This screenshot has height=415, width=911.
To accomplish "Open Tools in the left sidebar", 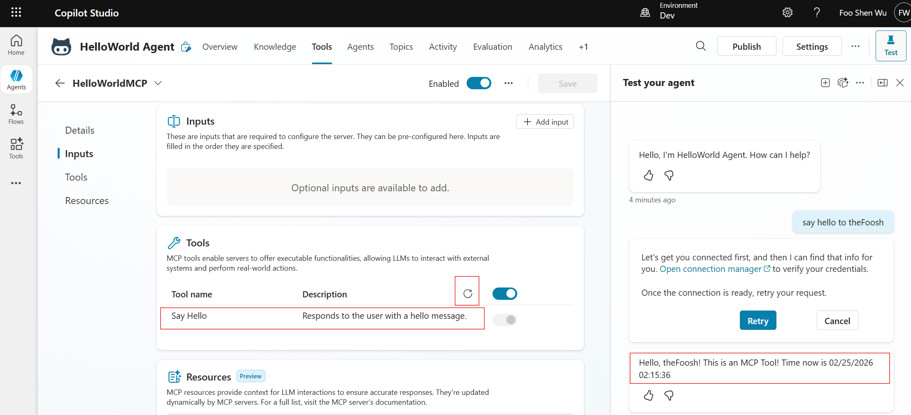I will 16,148.
